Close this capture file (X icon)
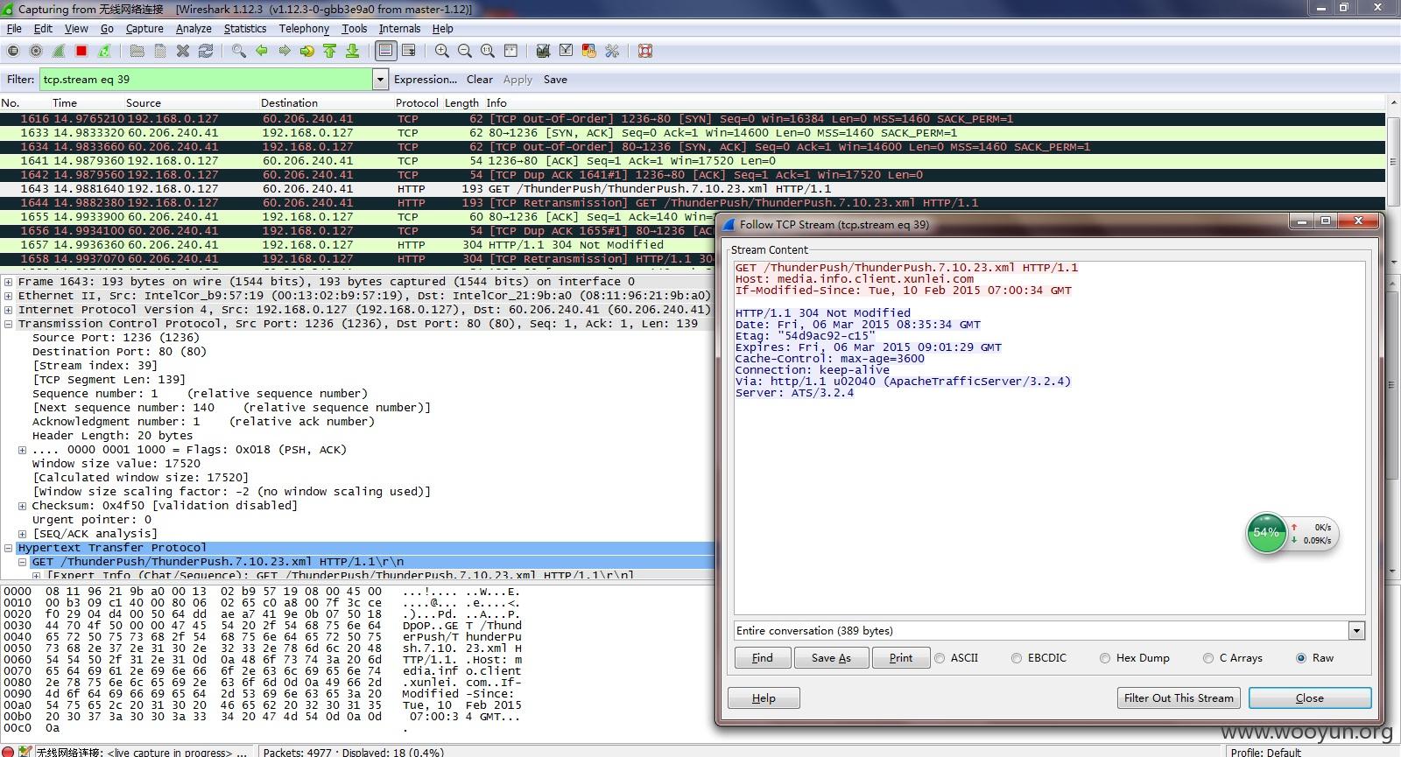Viewport: 1401px width, 757px height. pyautogui.click(x=183, y=51)
